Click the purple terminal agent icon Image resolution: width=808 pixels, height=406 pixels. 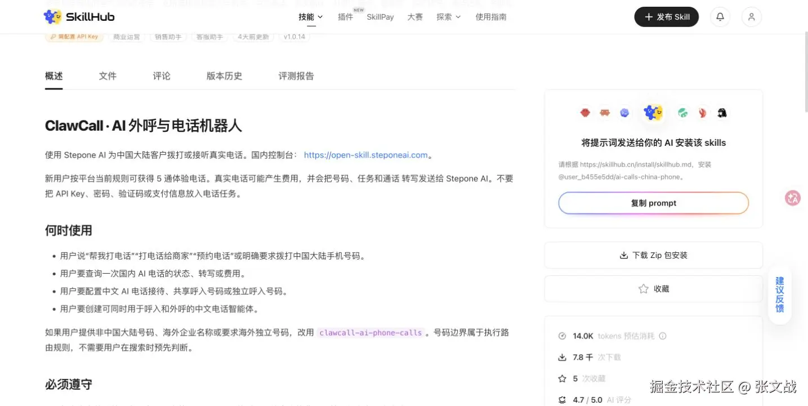(624, 113)
